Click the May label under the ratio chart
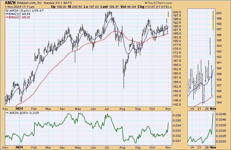This screenshot has height=150, width=231. (78, 147)
